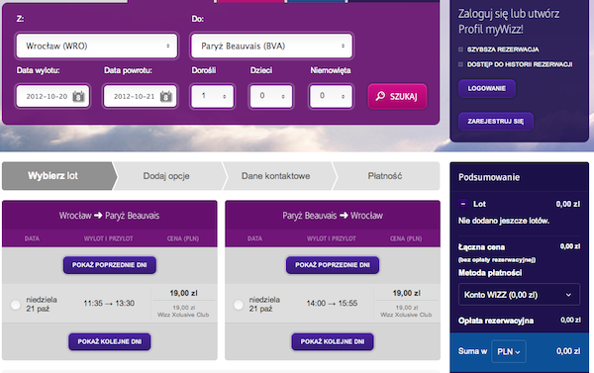Show previous days for Paryż to Wrocław flight

(333, 265)
